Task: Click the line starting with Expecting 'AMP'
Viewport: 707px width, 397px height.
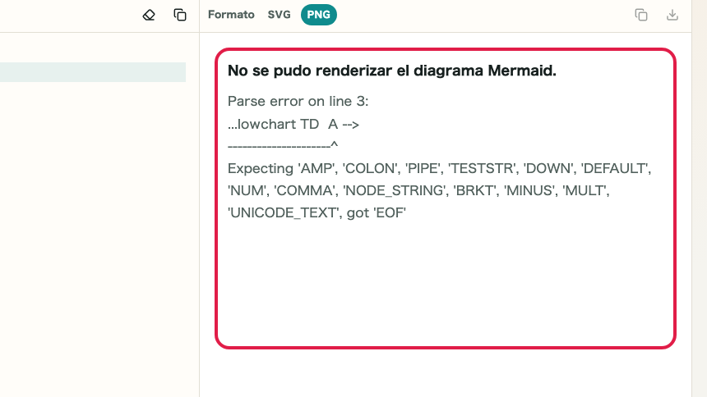Action: pyautogui.click(x=440, y=168)
